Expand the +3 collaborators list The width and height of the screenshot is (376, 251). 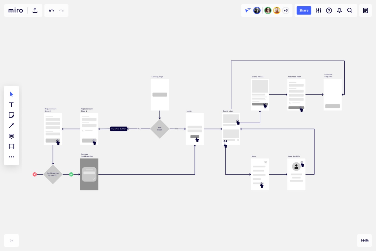click(286, 11)
